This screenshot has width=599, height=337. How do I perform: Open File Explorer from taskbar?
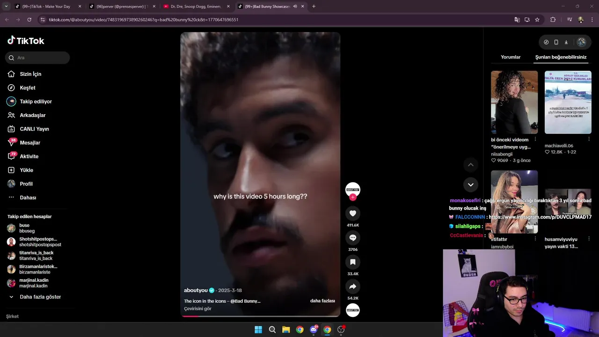(286, 330)
